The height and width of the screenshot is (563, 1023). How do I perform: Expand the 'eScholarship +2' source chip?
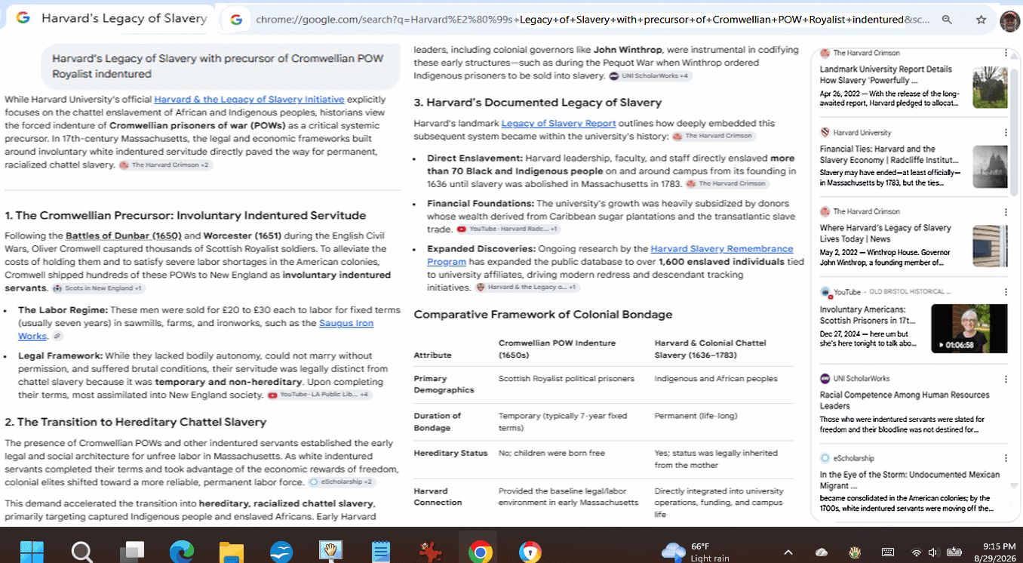point(341,481)
